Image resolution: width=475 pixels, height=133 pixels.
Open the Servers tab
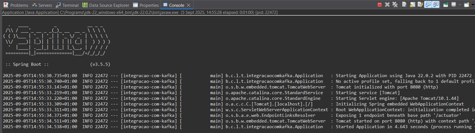[x=42, y=5]
